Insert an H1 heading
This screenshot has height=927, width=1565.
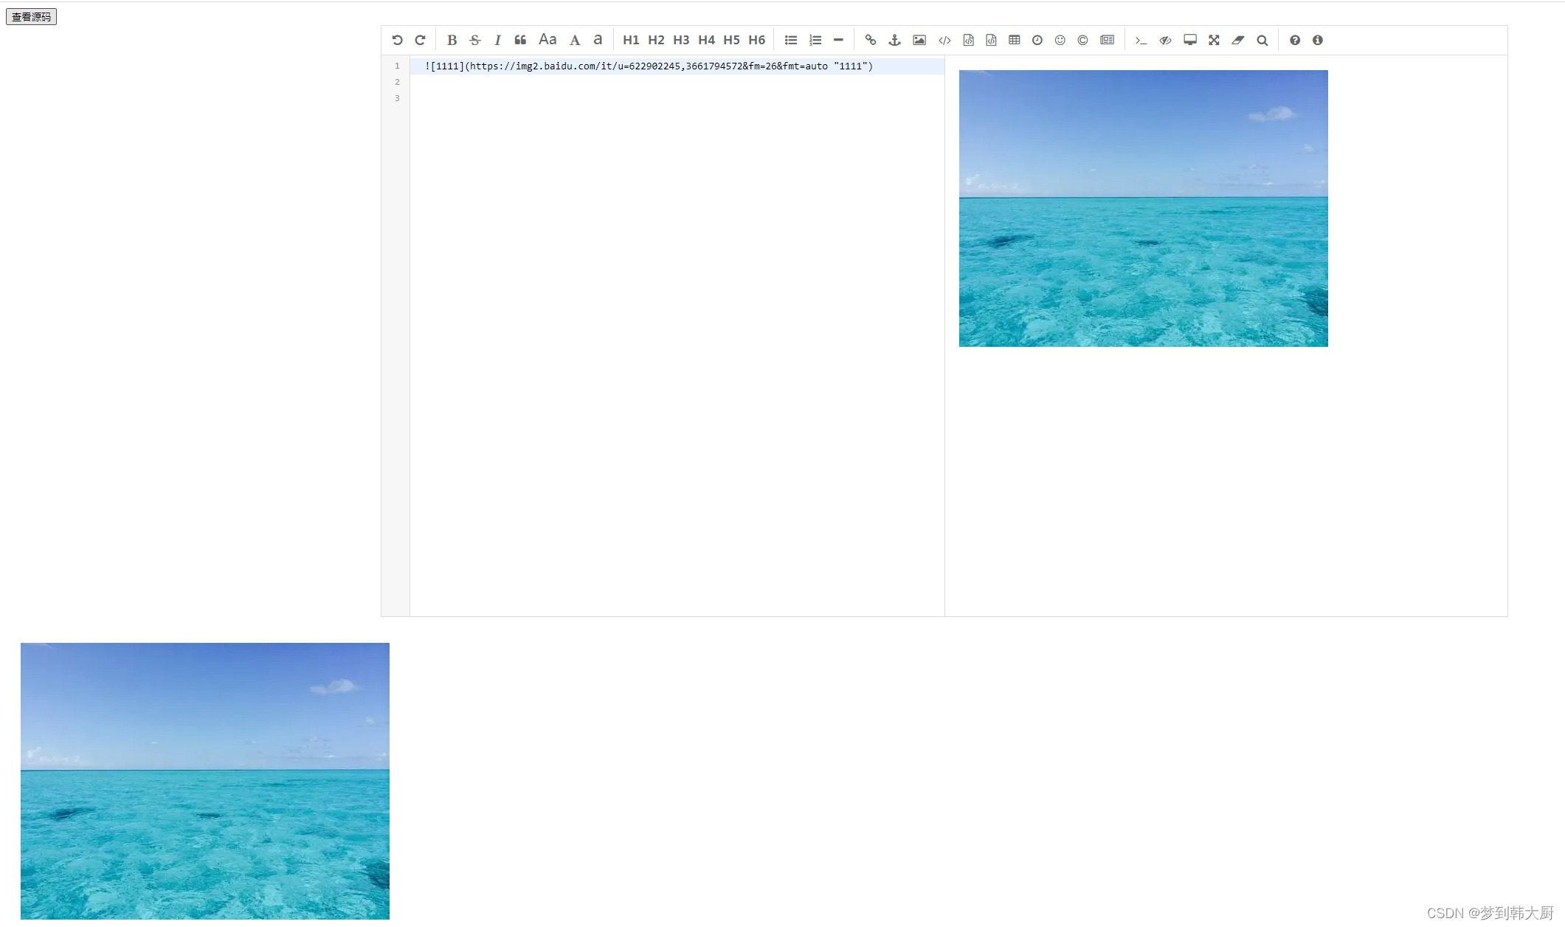tap(630, 41)
